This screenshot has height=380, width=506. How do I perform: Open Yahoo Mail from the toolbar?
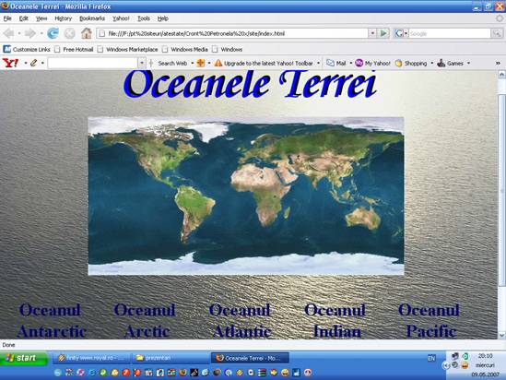tap(335, 64)
